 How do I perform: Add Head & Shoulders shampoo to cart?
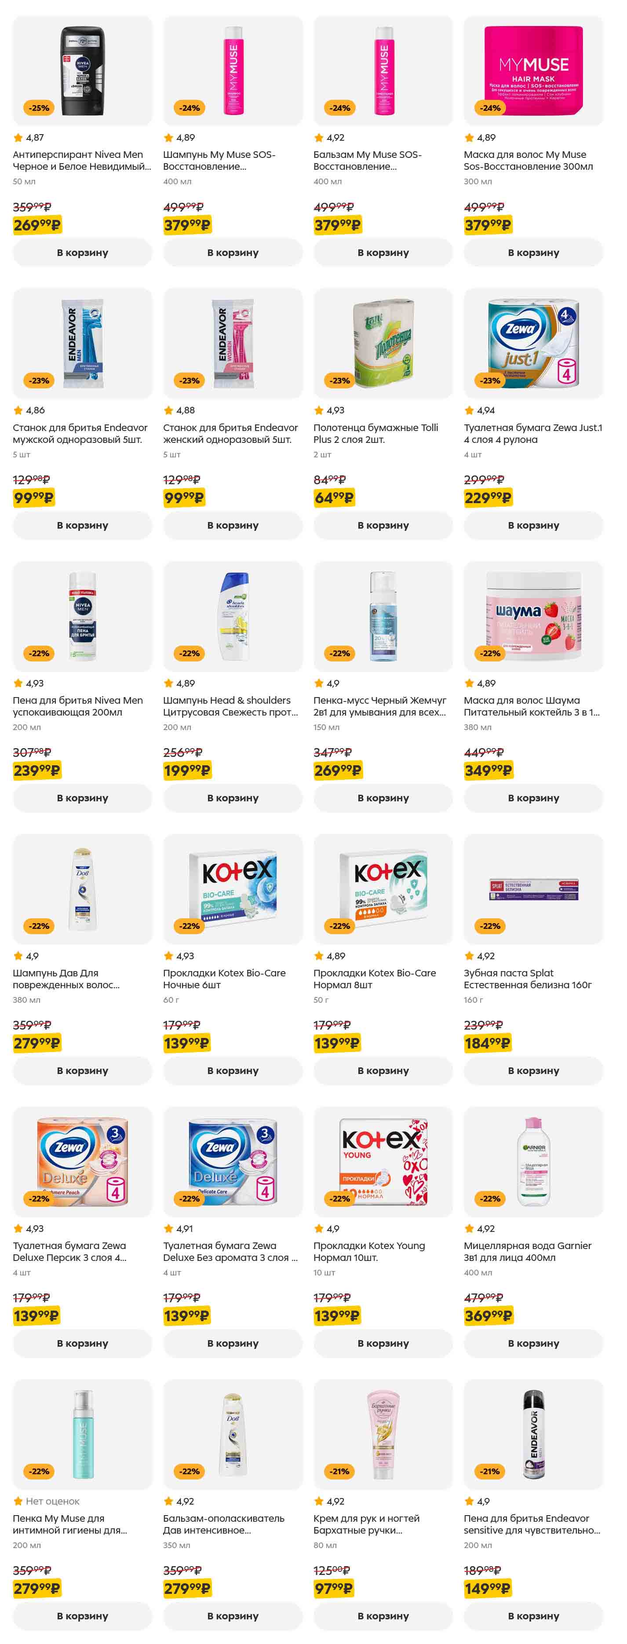tap(233, 798)
